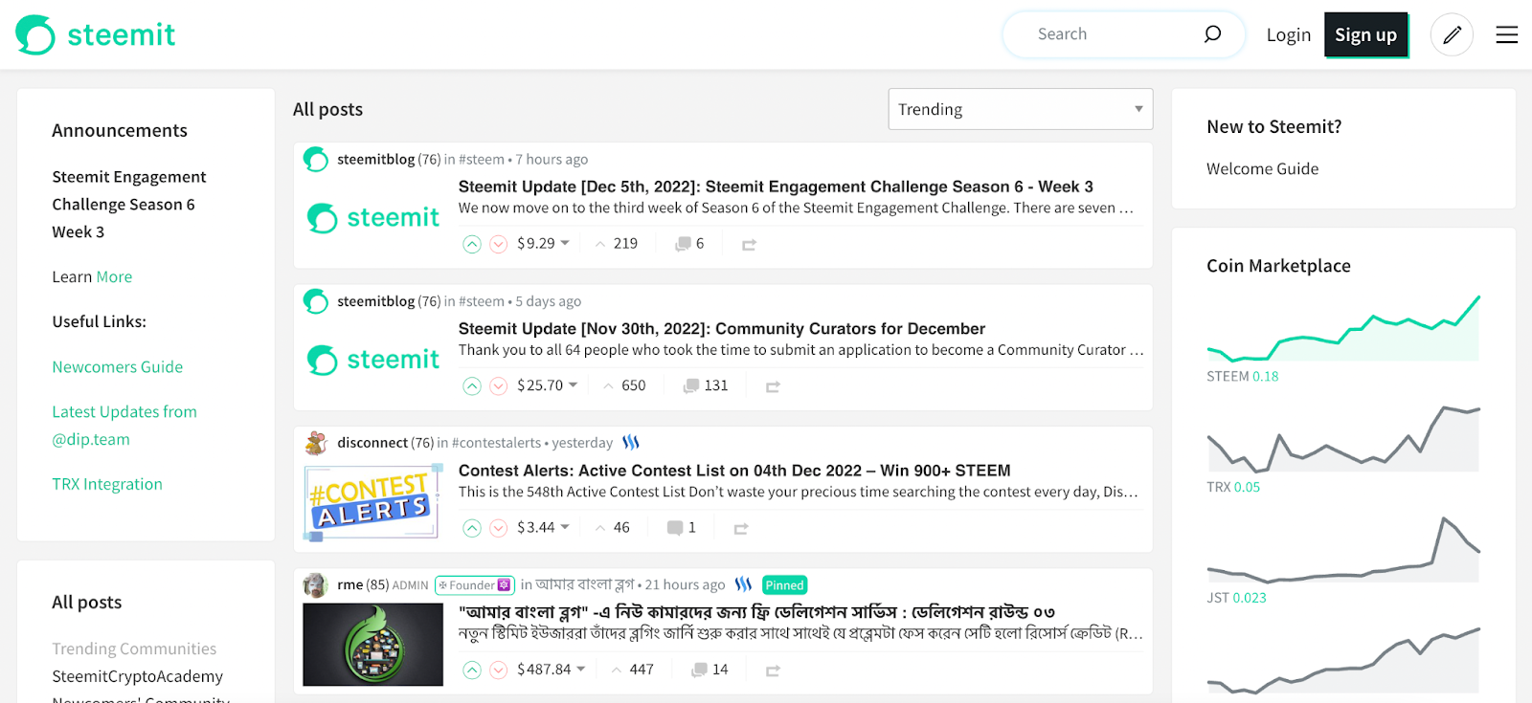Click the #steem tag on 7 hours ago post

482,160
